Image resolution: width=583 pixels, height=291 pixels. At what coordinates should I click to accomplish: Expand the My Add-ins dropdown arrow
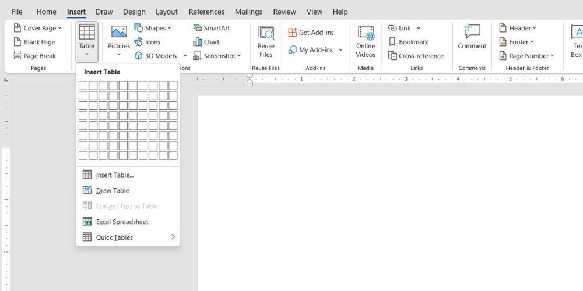(x=340, y=49)
